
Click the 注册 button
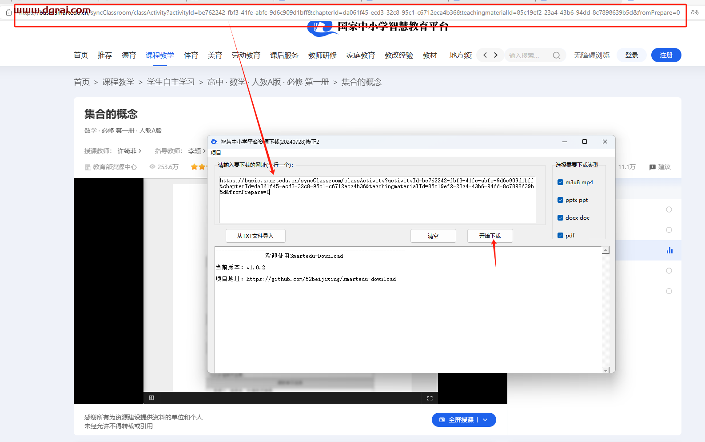[666, 55]
